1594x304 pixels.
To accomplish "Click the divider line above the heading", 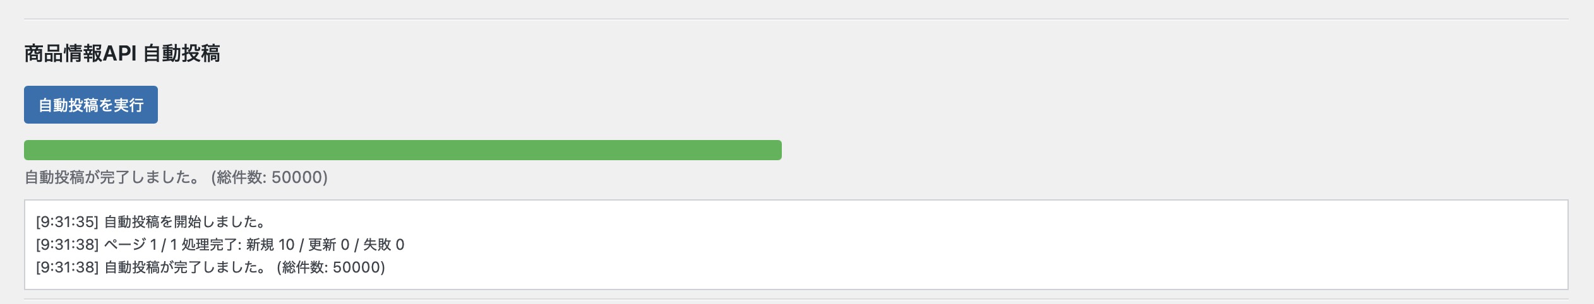I will tap(796, 19).
